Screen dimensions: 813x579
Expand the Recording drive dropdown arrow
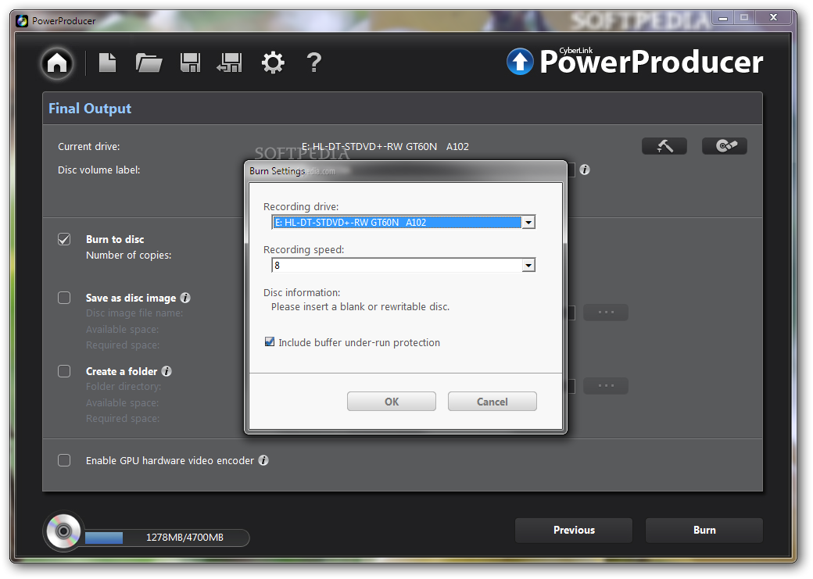point(528,223)
